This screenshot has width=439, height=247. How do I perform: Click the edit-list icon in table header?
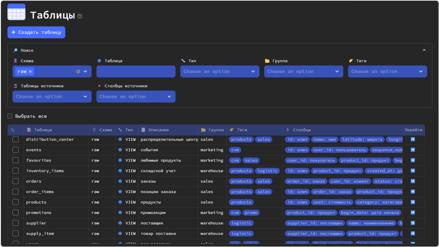13,130
